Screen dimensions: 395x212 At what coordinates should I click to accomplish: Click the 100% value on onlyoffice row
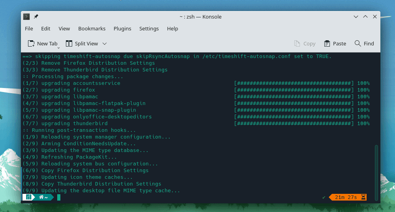pos(363,117)
